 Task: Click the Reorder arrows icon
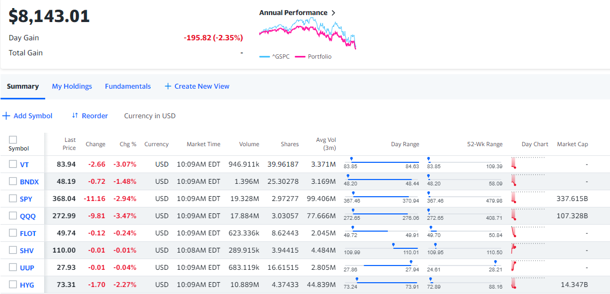point(75,116)
